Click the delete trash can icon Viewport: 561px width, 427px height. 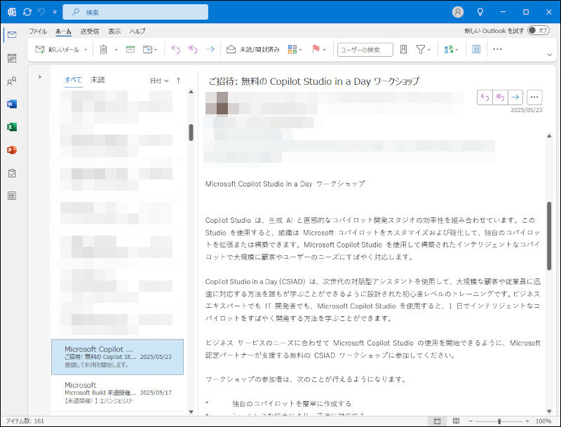(x=103, y=50)
